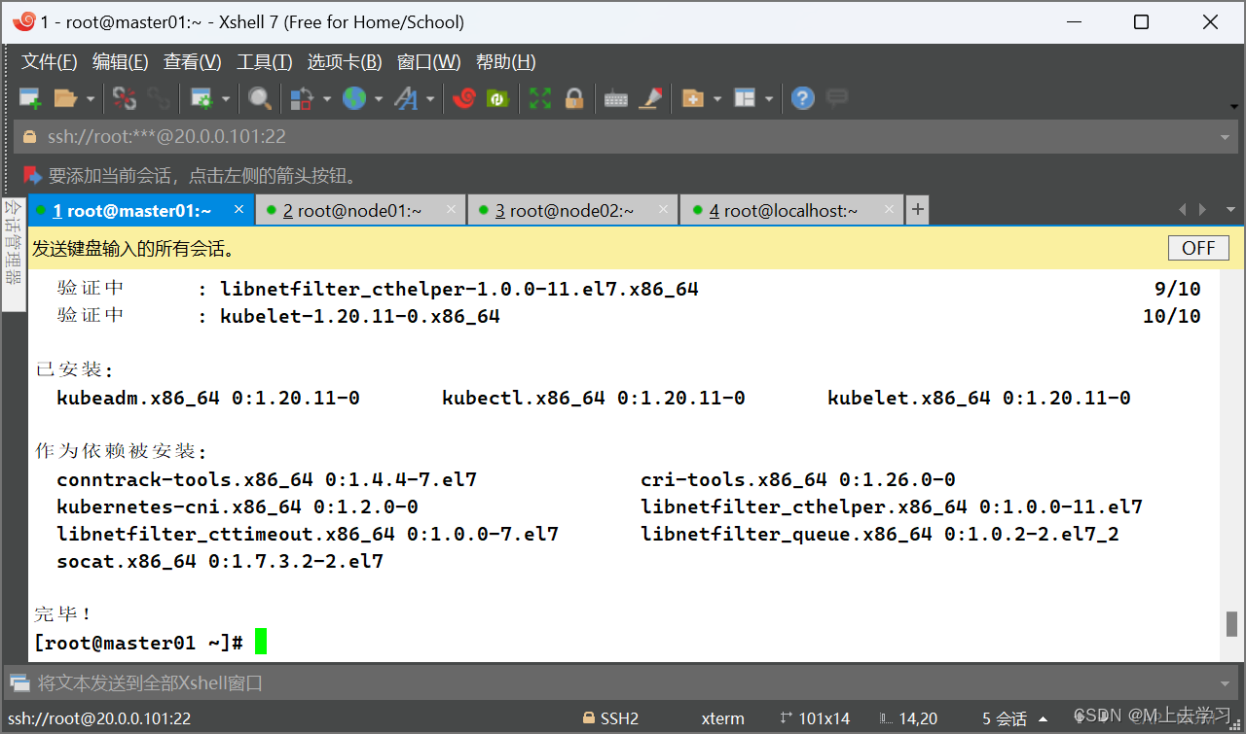
Task: Click the Font toolbar icon
Action: click(x=406, y=98)
